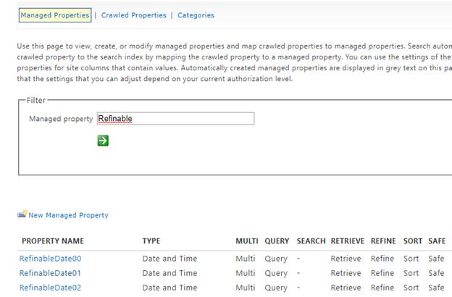Go to the Categories tab
452x297 pixels.
pyautogui.click(x=196, y=15)
